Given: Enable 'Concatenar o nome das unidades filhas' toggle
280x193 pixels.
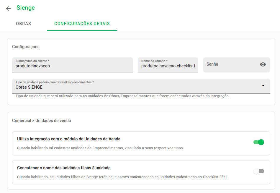Looking at the screenshot, I should [x=259, y=171].
